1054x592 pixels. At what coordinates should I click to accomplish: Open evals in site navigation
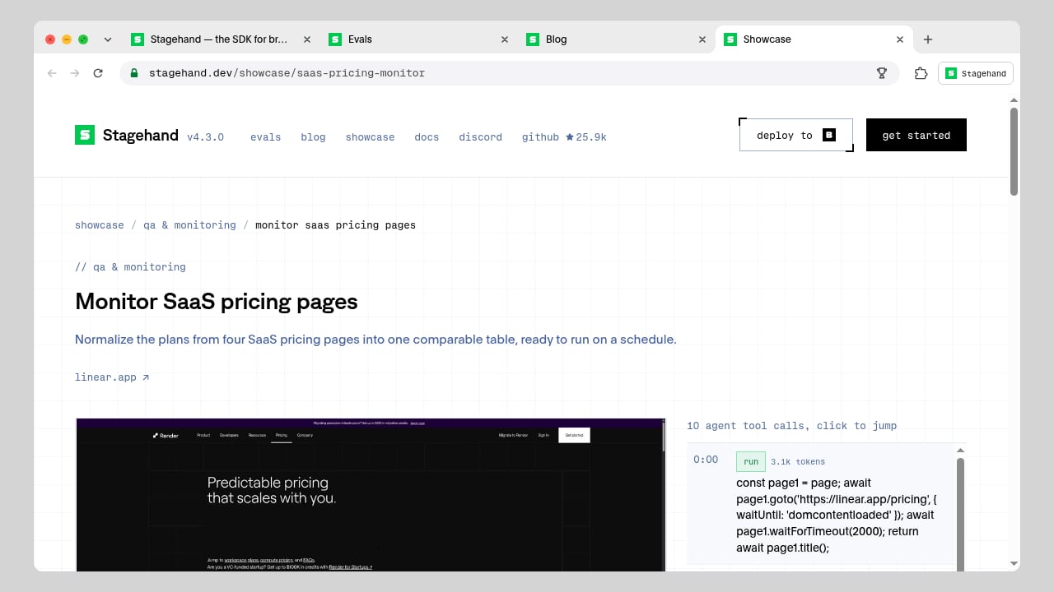click(265, 137)
